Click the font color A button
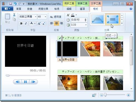This screenshot has width=136, height=102. (31, 23)
